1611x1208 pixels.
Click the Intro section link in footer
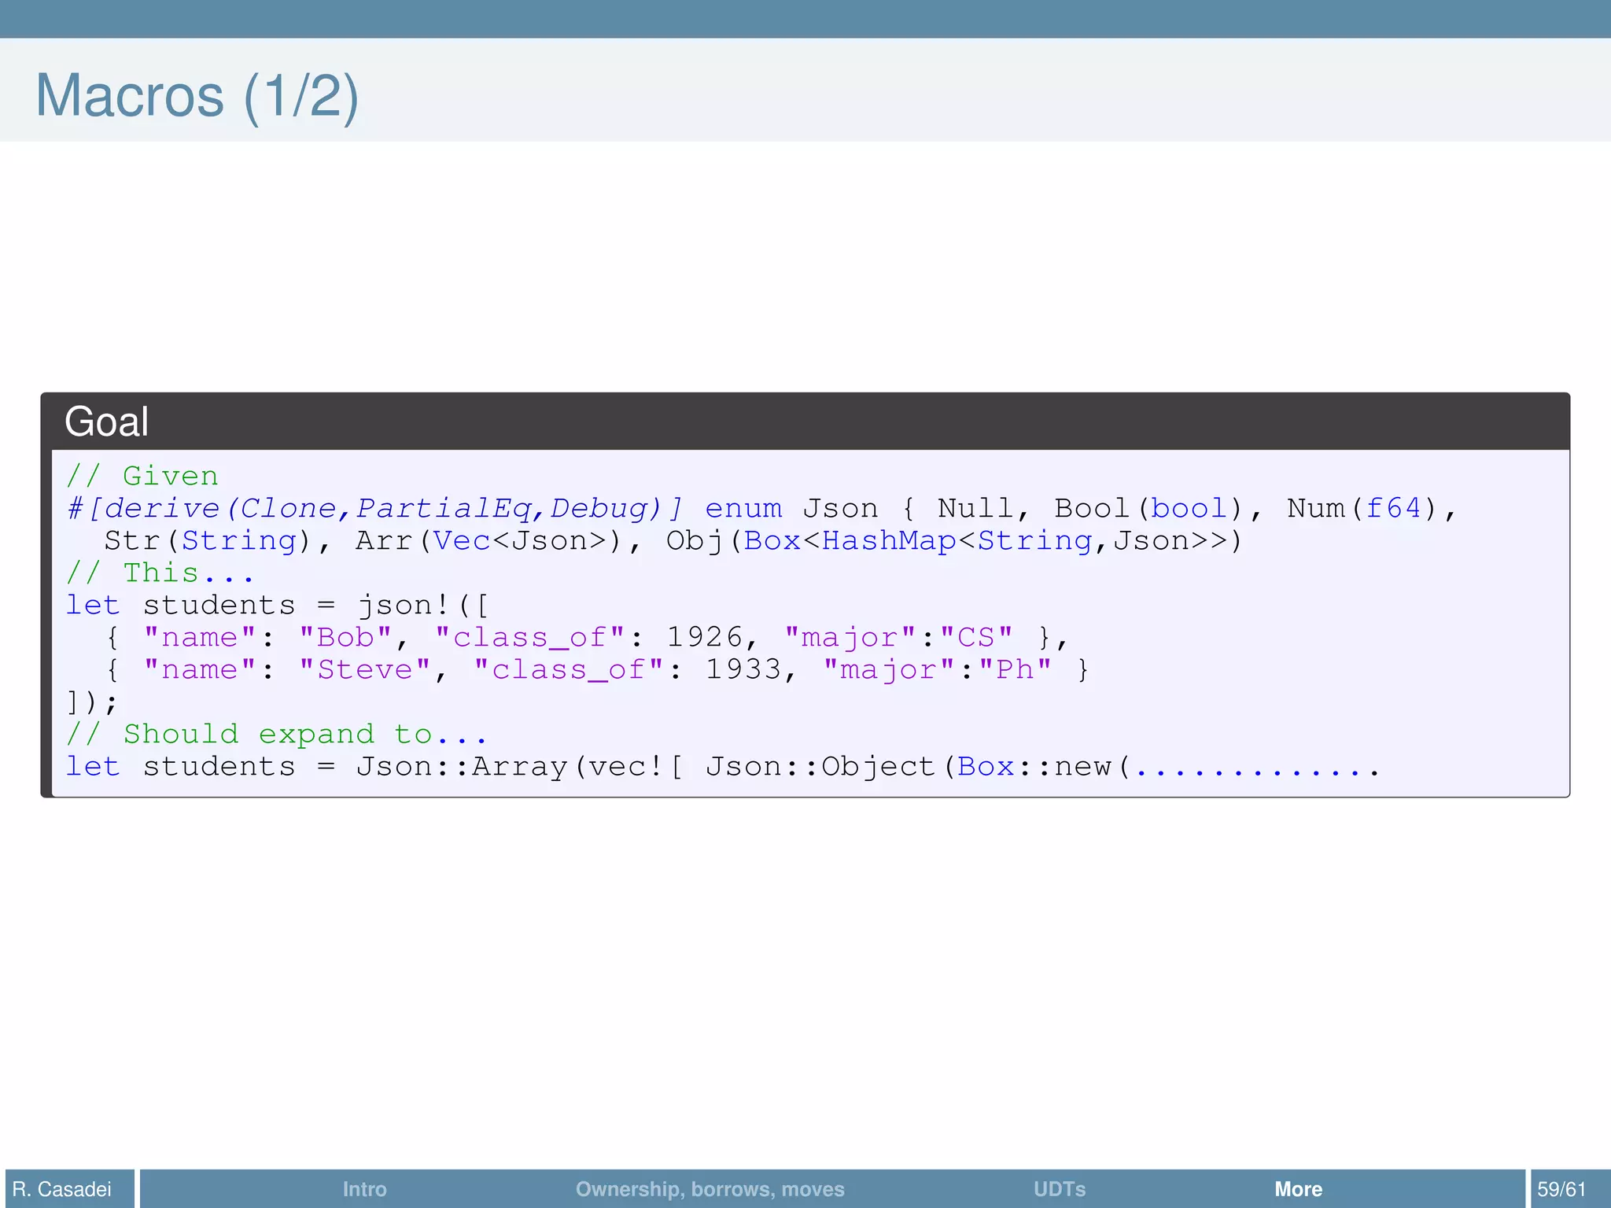point(364,1188)
